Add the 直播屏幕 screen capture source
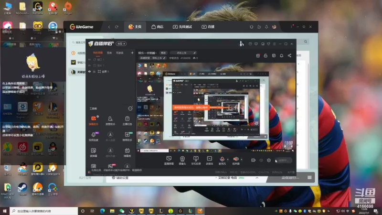Image resolution: width=382 pixels, height=215 pixels. [169, 161]
